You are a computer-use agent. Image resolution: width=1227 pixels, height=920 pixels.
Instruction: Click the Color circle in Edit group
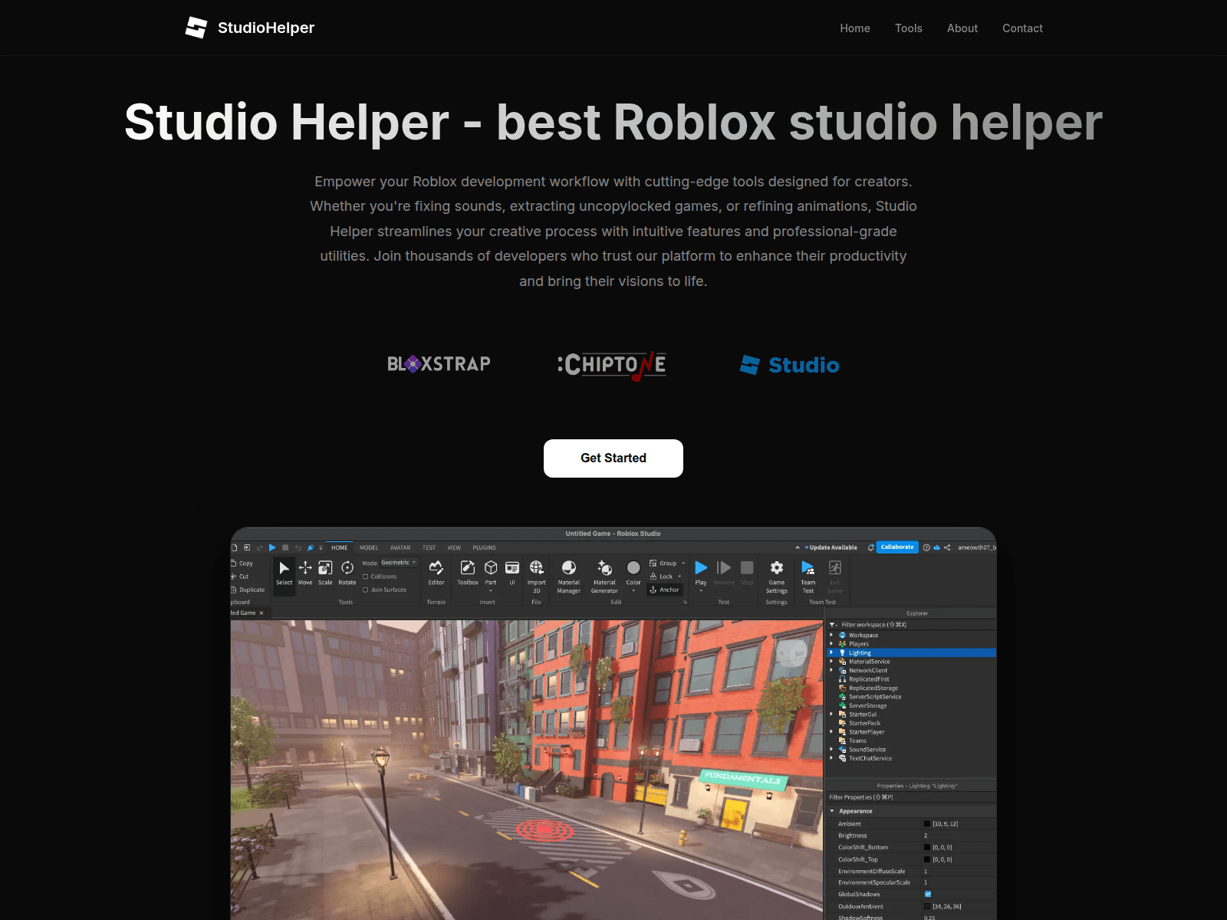click(x=633, y=568)
